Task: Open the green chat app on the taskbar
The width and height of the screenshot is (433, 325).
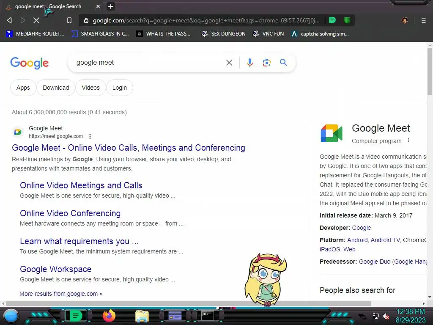Action: click(x=75, y=315)
